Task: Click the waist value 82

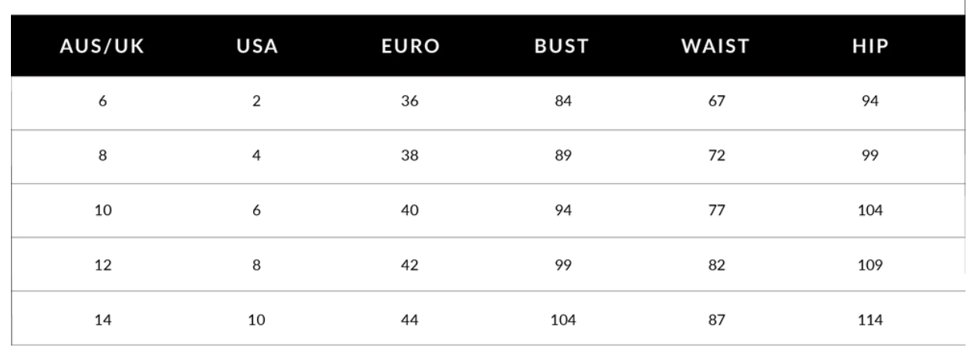Action: (x=716, y=264)
